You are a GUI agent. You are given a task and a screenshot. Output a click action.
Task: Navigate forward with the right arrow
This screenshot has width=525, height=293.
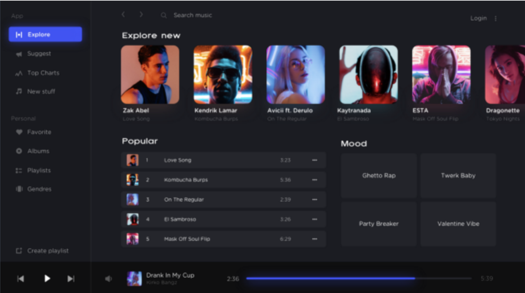[x=141, y=15]
